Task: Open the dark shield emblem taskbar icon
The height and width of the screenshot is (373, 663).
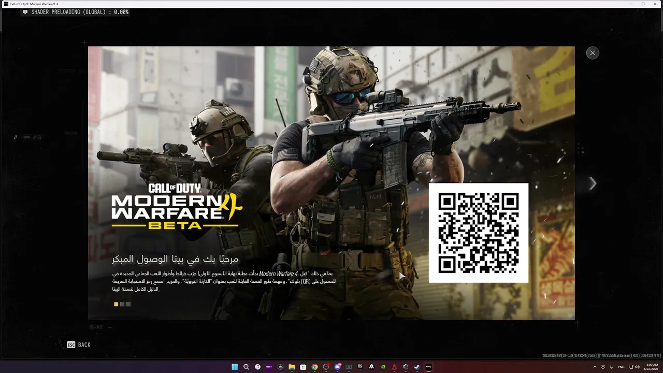Action: point(280,367)
